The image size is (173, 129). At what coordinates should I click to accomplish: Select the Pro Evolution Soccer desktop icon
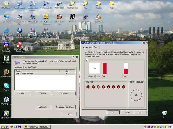46,19
